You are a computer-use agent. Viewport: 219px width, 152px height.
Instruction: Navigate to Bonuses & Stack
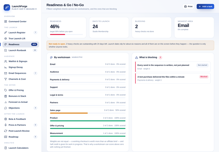(21, 96)
